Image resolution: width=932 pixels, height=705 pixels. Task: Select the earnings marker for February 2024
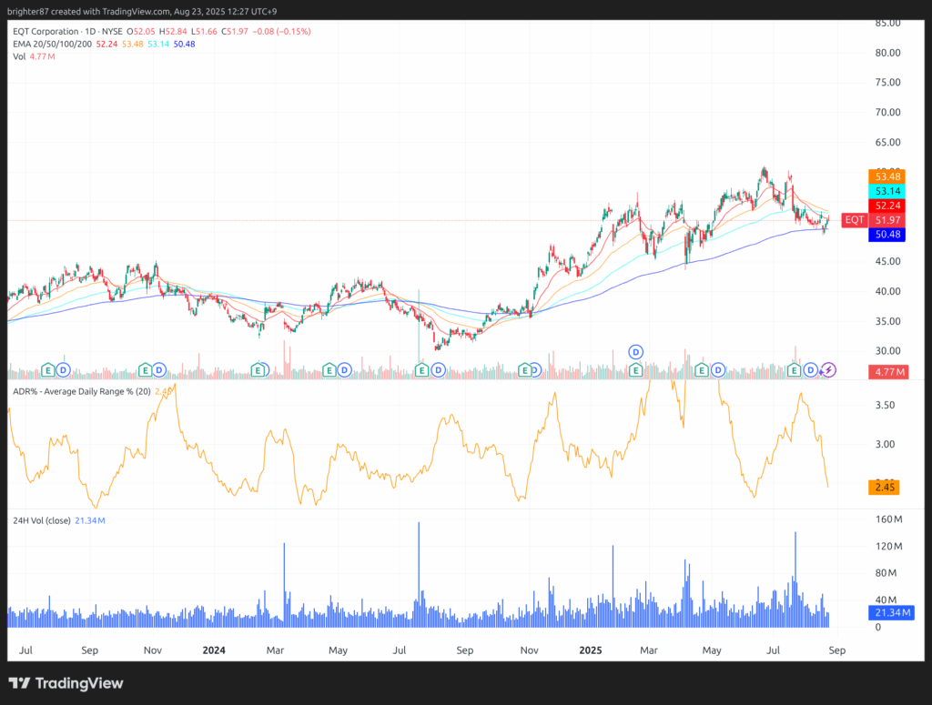point(258,370)
